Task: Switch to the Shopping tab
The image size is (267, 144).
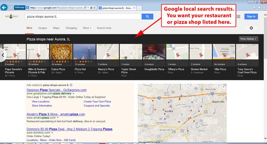Action: tap(71, 28)
